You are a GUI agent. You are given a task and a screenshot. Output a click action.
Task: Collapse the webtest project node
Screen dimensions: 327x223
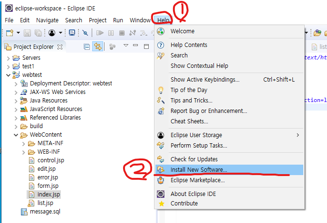click(9, 75)
